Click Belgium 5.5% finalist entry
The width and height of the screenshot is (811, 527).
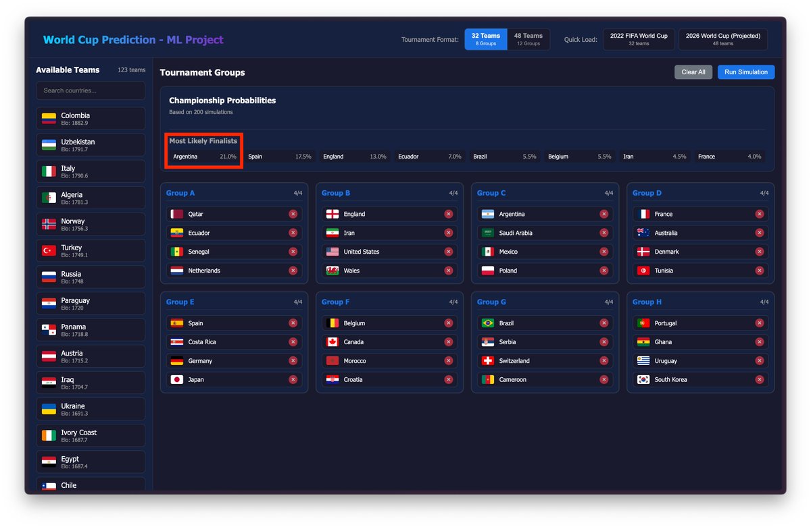point(580,157)
